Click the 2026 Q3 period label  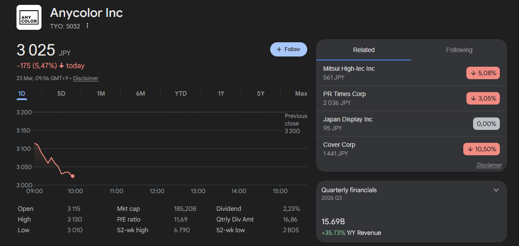pos(332,198)
